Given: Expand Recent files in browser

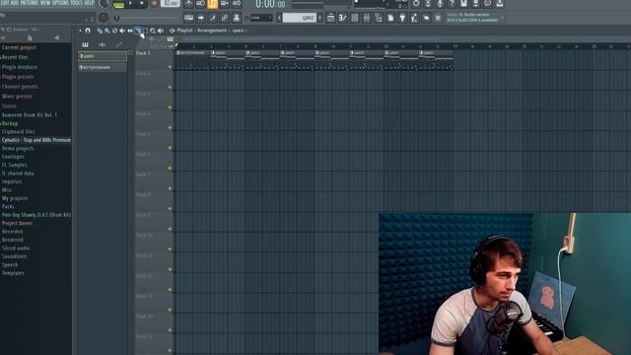Looking at the screenshot, I should (15, 57).
